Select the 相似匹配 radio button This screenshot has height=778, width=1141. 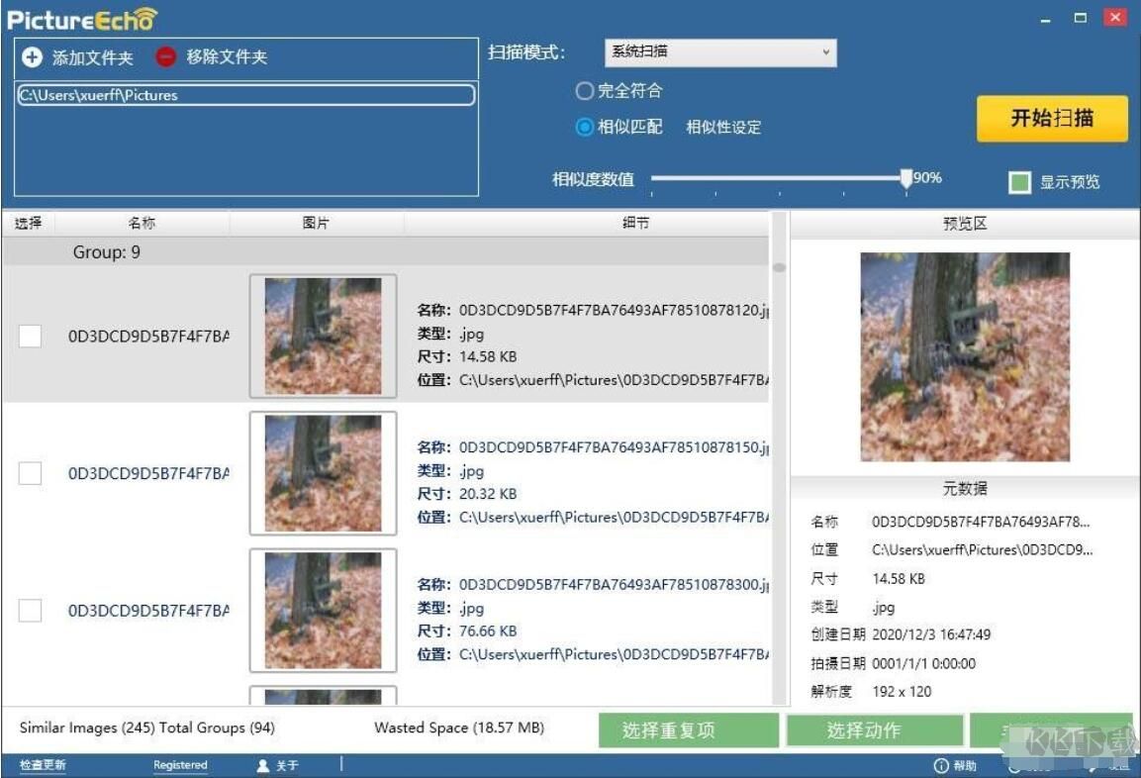[x=584, y=127]
